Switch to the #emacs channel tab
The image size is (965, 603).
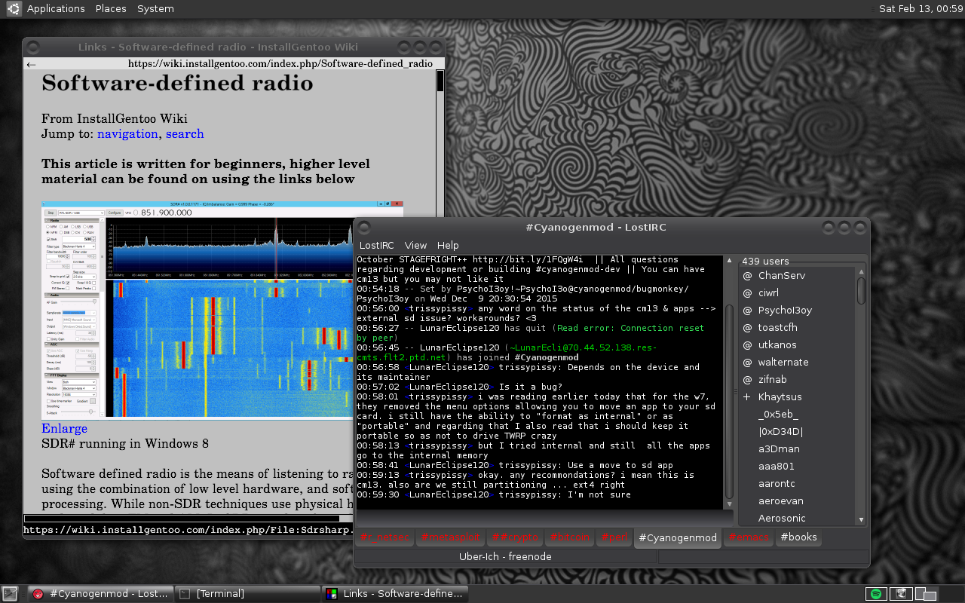click(749, 537)
